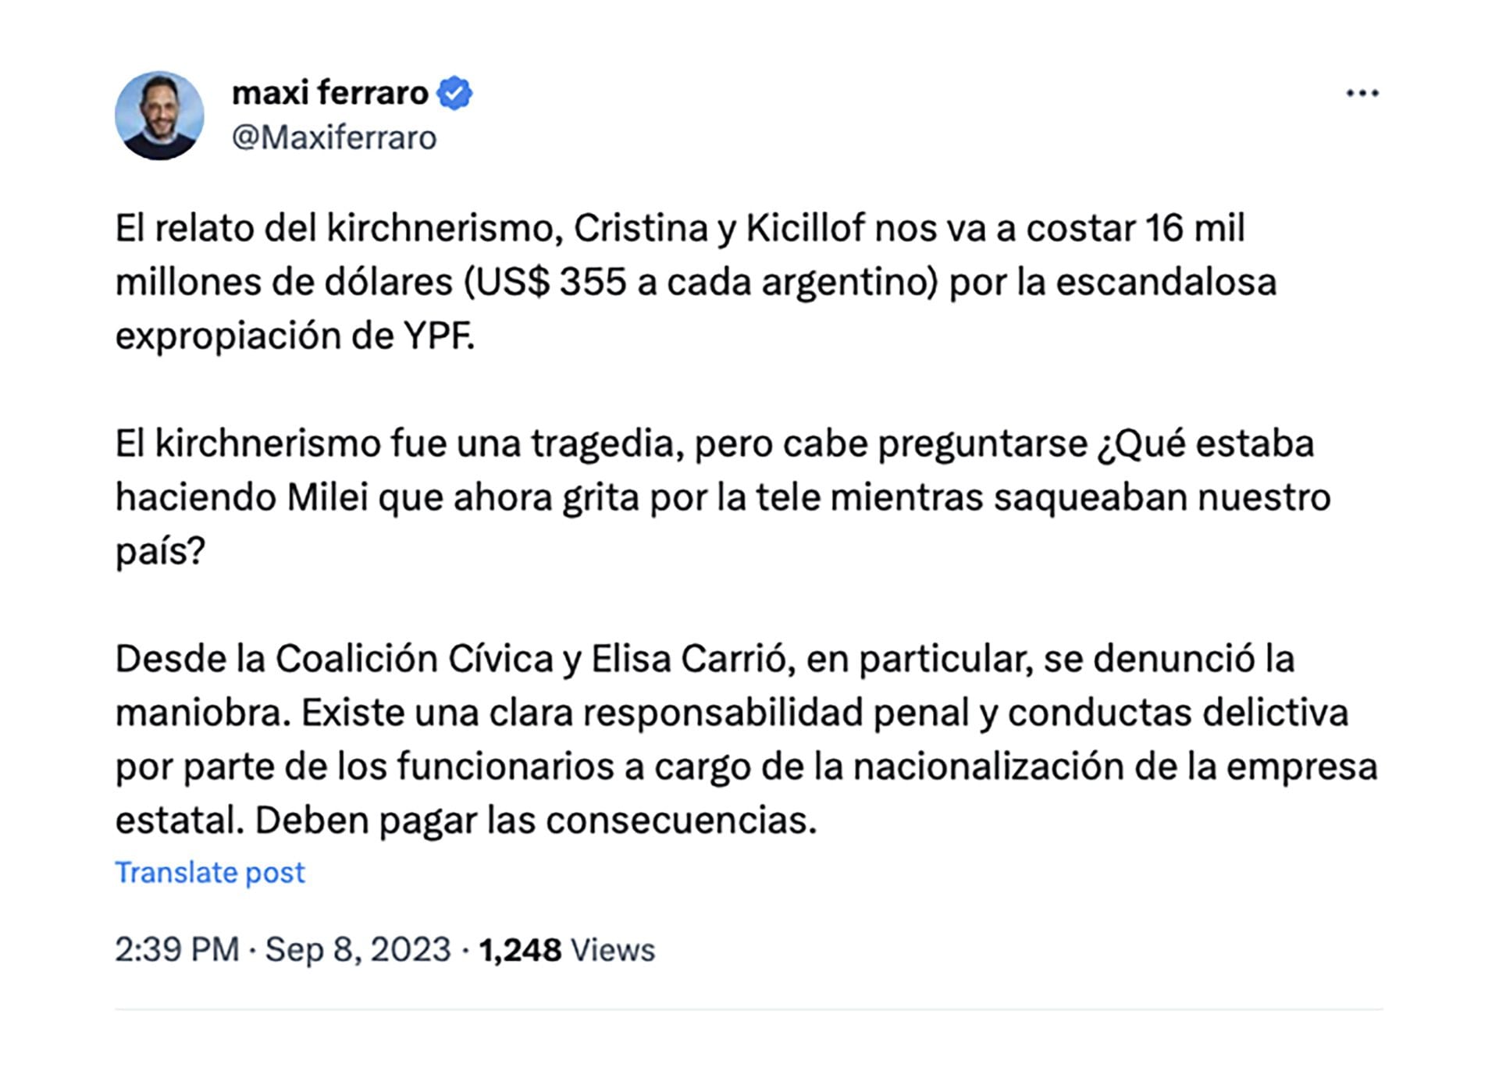Viewport: 1499px width, 1078px height.
Task: Click the display name "maxi ferraro"
Action: click(329, 94)
